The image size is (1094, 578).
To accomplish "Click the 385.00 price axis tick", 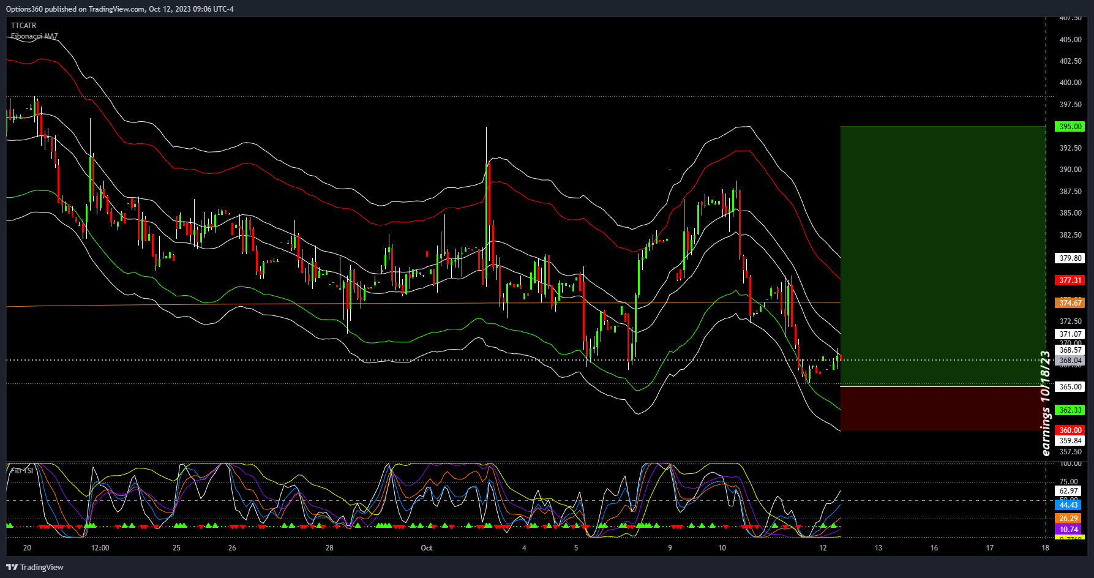I will click(x=1070, y=213).
